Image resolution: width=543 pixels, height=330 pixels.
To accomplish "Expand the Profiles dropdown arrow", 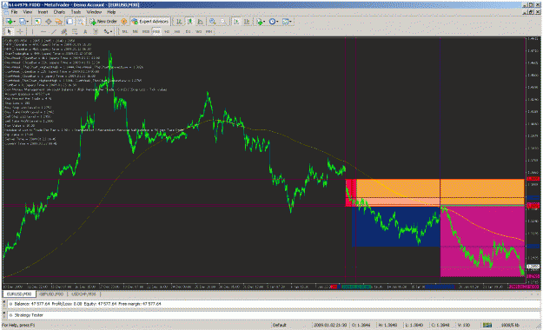I will pos(28,22).
